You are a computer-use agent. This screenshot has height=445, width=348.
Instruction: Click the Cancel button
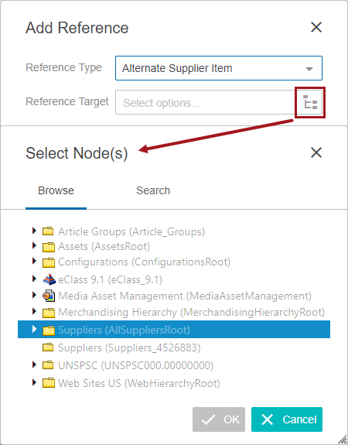click(287, 419)
